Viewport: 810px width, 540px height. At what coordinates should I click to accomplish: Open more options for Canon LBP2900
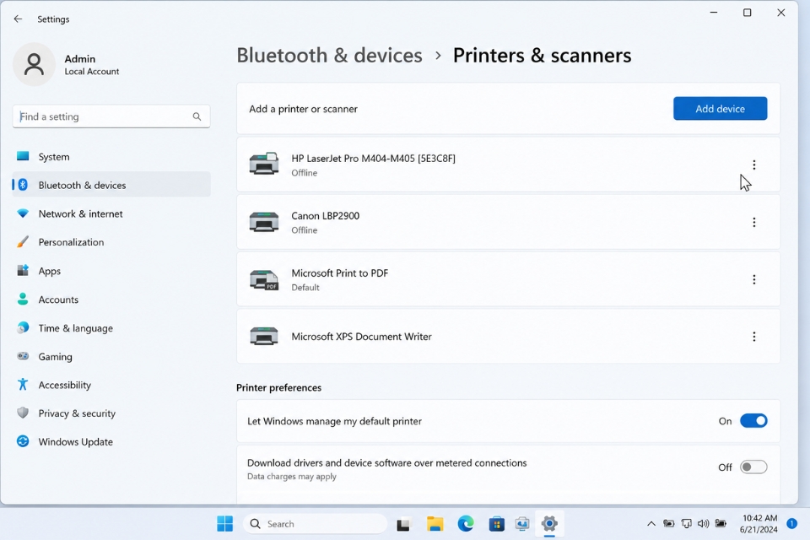[x=754, y=222]
